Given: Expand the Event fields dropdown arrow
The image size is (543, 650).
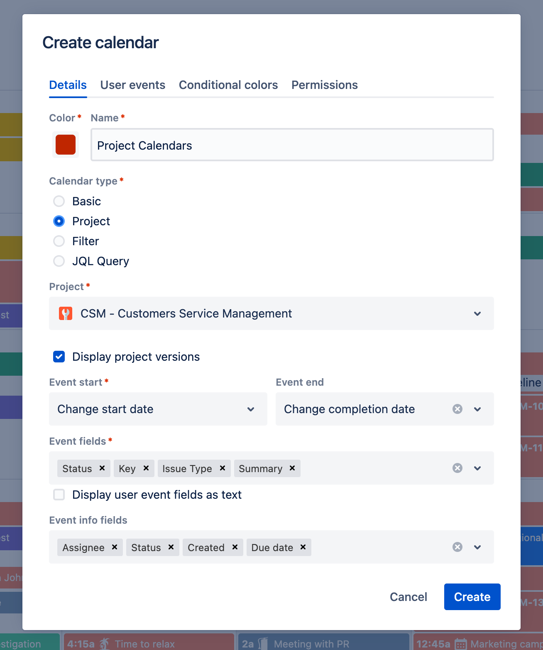Looking at the screenshot, I should tap(477, 468).
